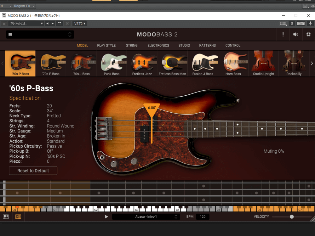Select the '70s P-Bass model
The width and height of the screenshot is (315, 236).
click(x=51, y=64)
